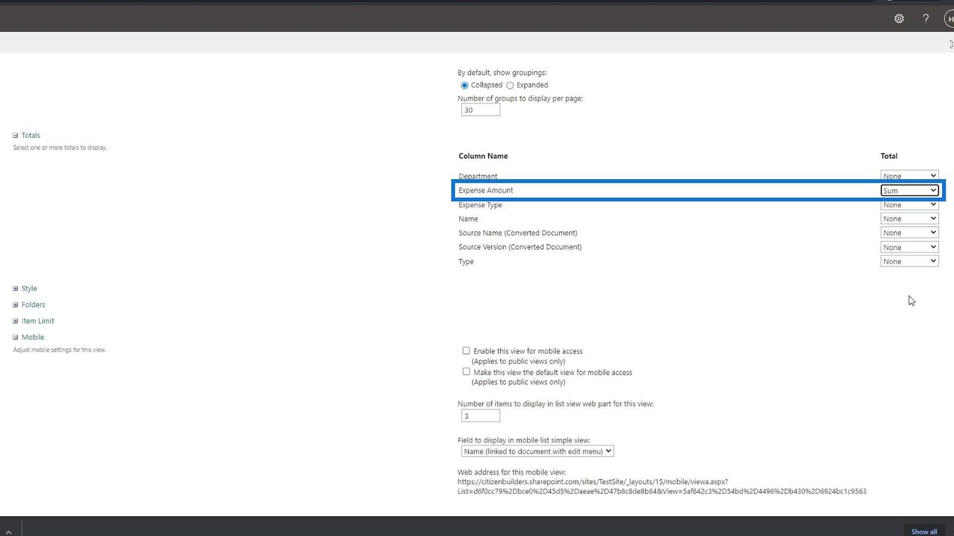This screenshot has height=536, width=954.
Task: Open the Expense Type total dropdown
Action: point(909,204)
